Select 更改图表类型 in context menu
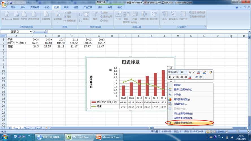Screen dimensions: 251x141 [190, 99]
